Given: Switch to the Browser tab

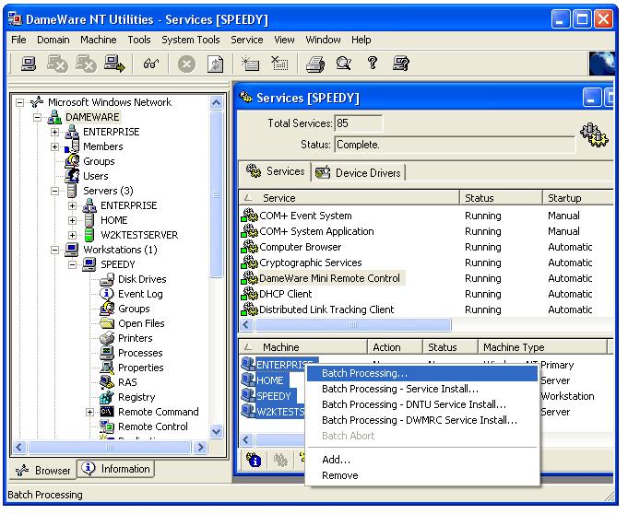Looking at the screenshot, I should (x=42, y=471).
